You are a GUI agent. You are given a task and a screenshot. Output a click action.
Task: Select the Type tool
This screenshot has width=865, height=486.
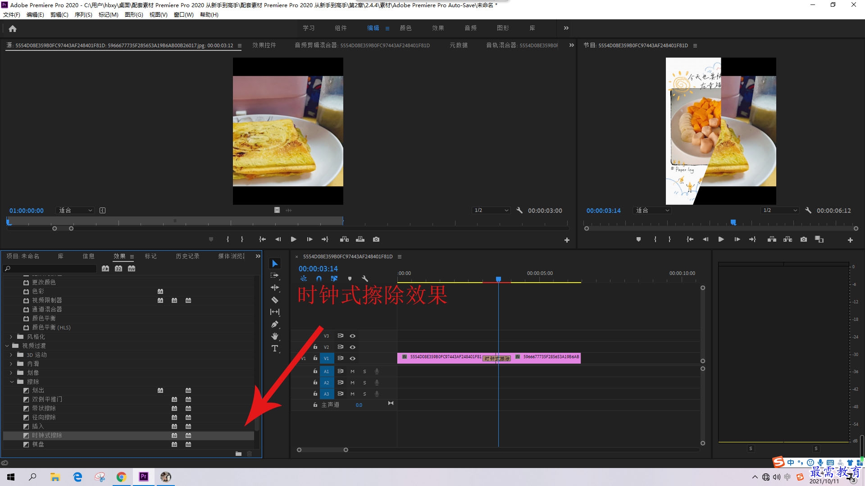pos(275,348)
